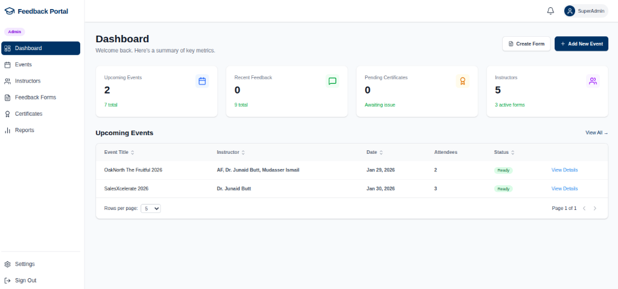This screenshot has width=618, height=289.
Task: Click the '9 total' text on Recent Feedback card
Action: click(x=241, y=105)
